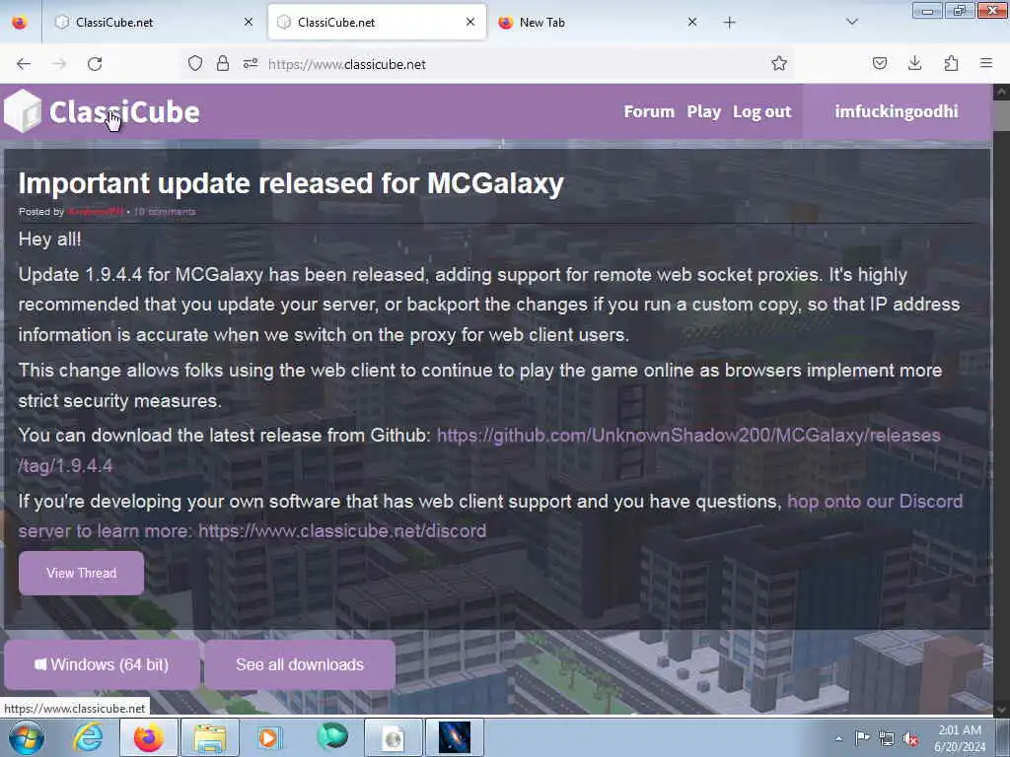Expand the list all tabs chevron

pyautogui.click(x=851, y=22)
